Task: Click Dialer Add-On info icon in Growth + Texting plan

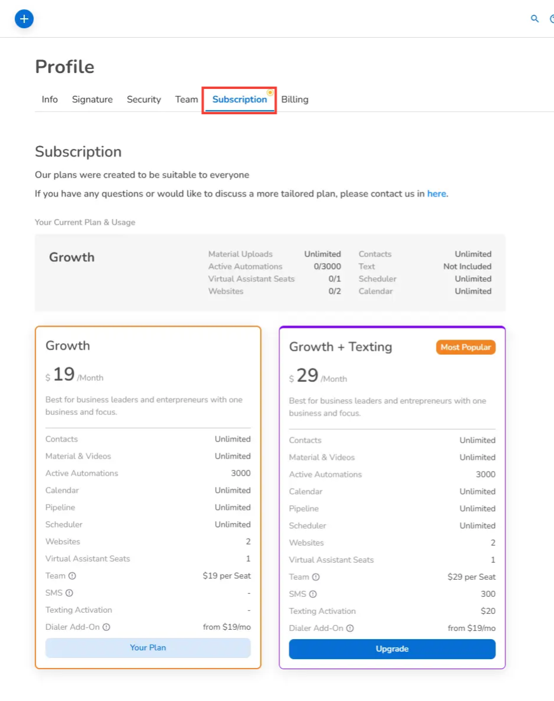Action: point(350,629)
